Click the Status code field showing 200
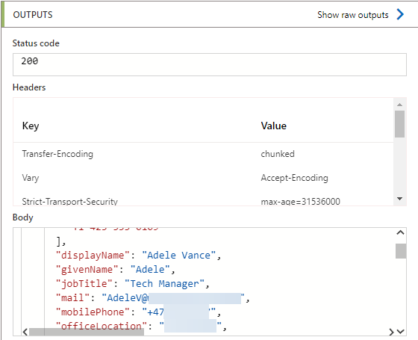 click(x=210, y=64)
